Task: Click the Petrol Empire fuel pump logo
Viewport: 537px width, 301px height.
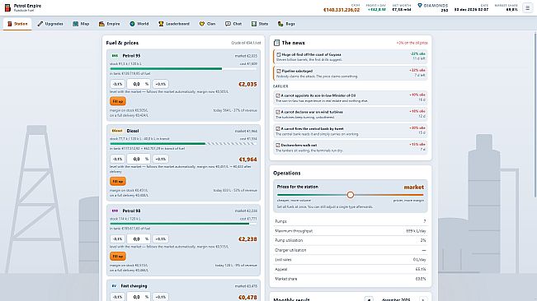Action: 7,7
